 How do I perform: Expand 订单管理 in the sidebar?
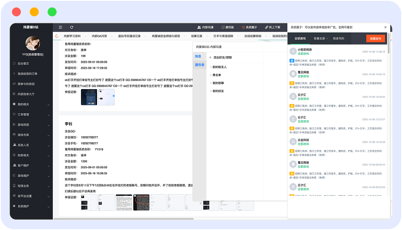(x=31, y=115)
